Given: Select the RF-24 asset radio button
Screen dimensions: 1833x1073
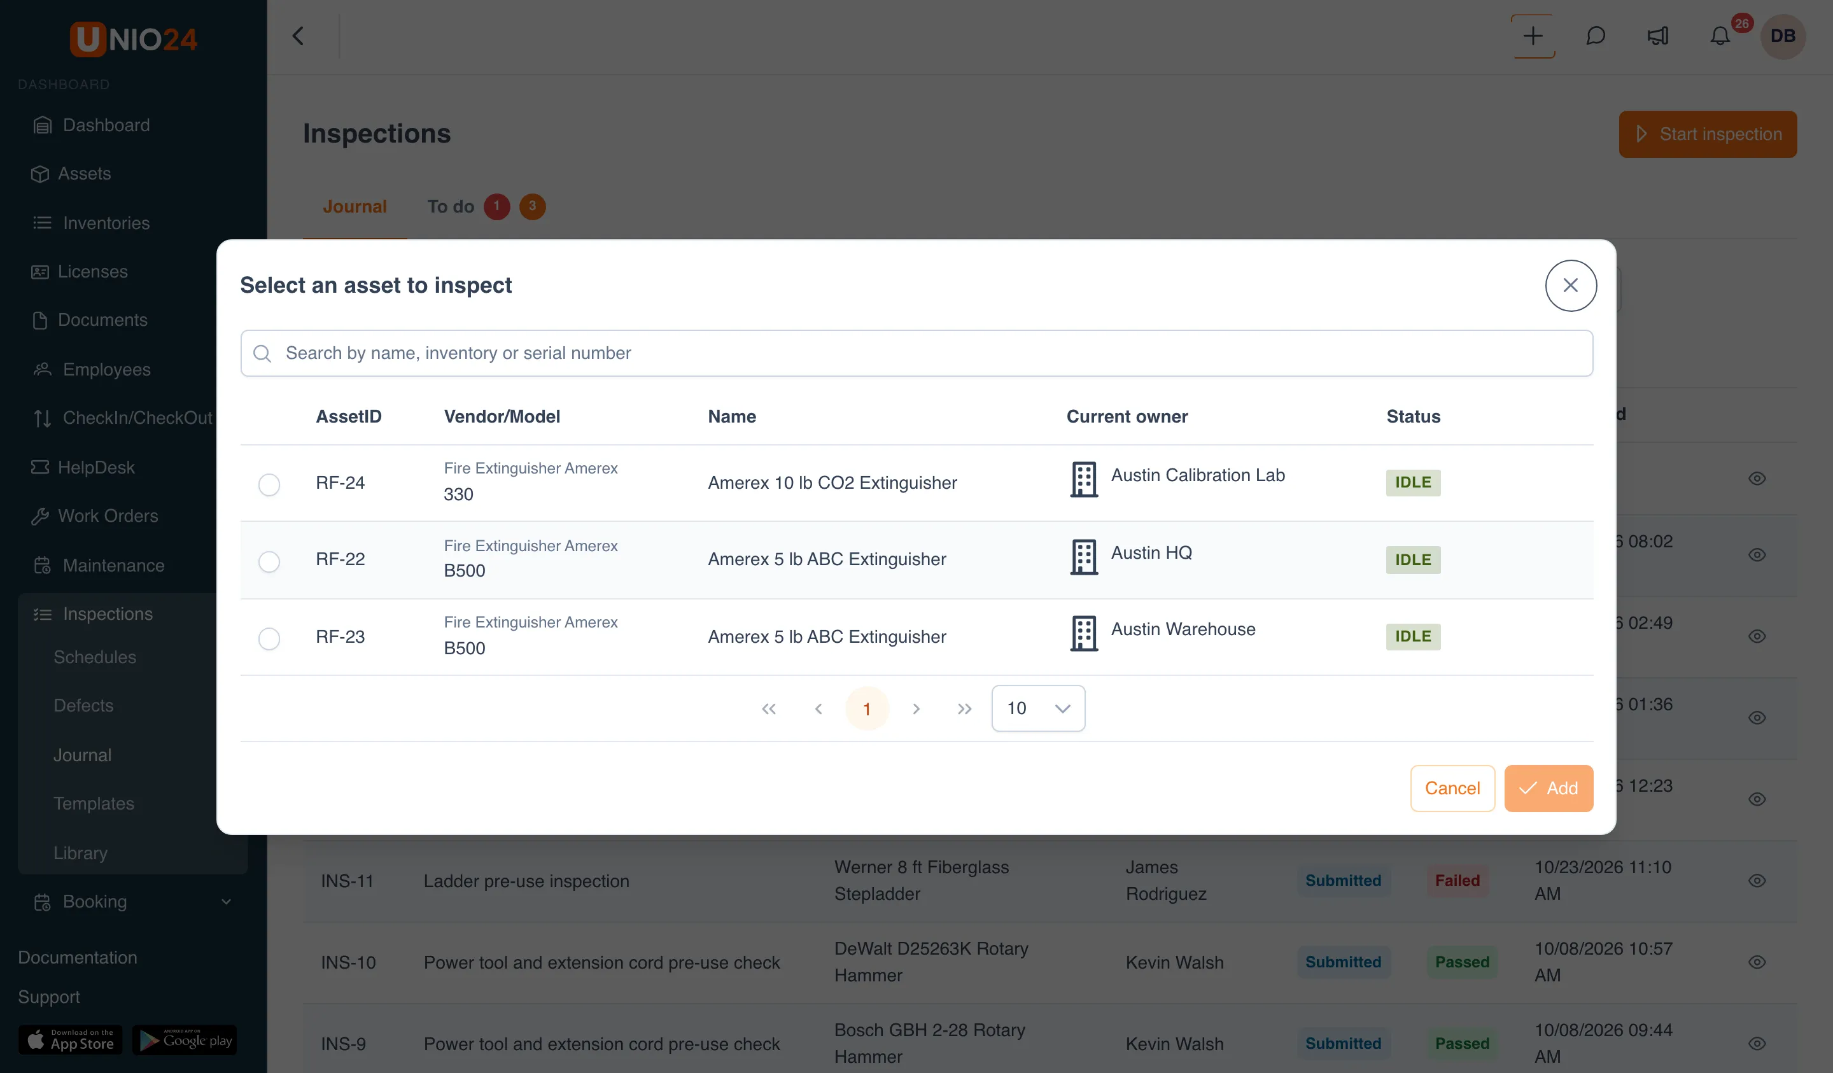Looking at the screenshot, I should tap(269, 484).
